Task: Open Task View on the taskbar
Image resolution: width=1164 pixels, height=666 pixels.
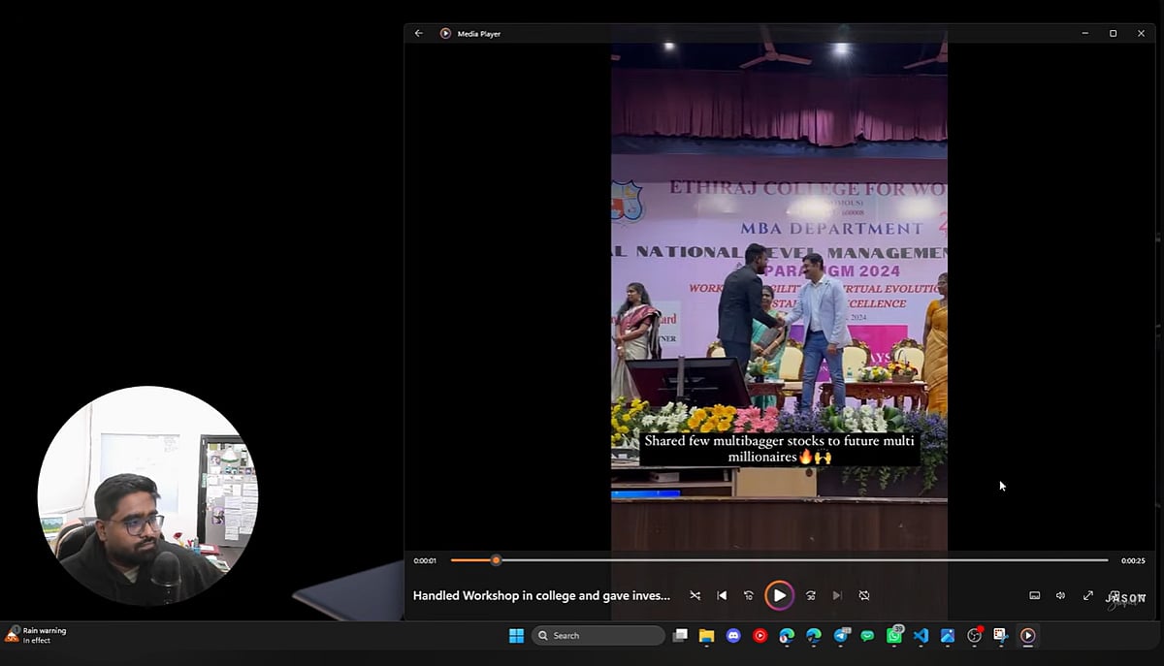Action: click(x=681, y=636)
